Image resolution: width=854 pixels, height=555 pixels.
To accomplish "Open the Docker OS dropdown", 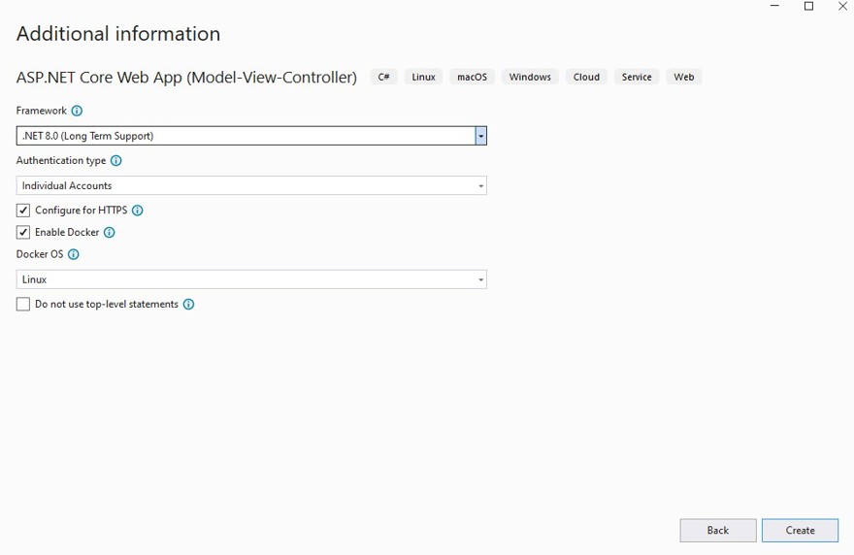I will coord(251,279).
